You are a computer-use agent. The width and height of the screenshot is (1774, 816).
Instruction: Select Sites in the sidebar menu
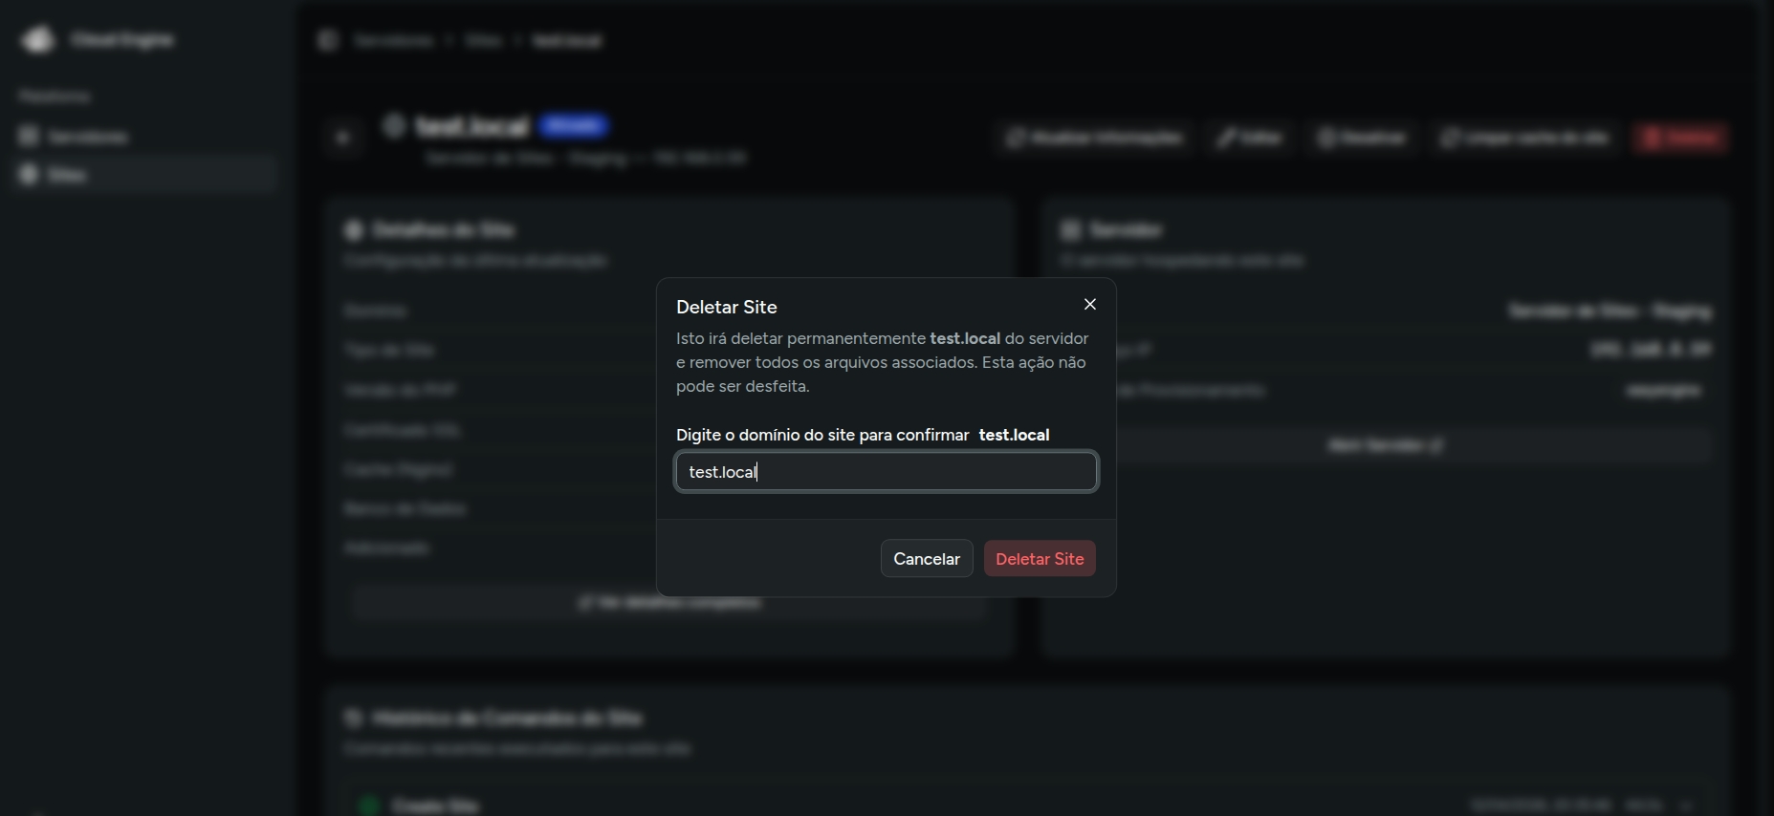[67, 175]
